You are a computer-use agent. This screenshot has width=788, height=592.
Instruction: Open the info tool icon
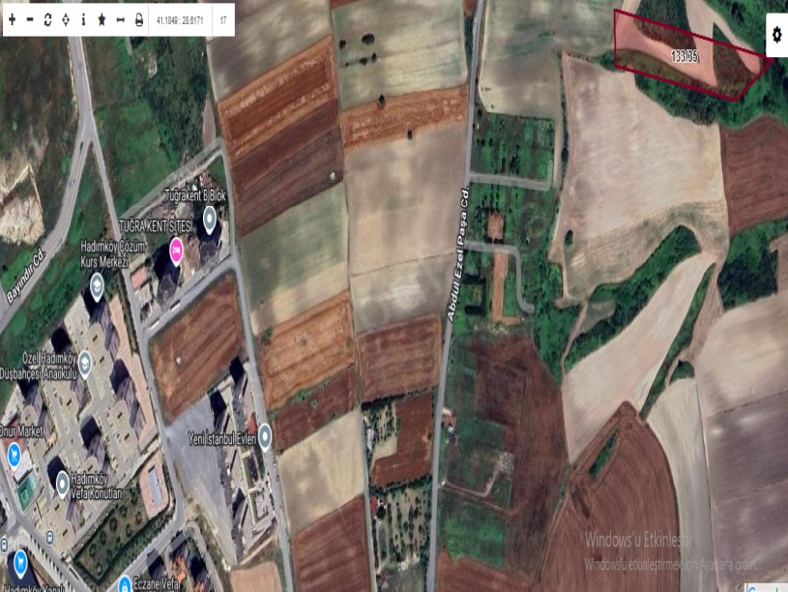pyautogui.click(x=83, y=19)
